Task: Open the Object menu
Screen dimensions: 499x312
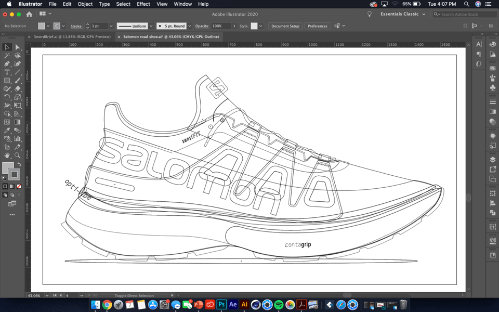Action: click(x=85, y=4)
